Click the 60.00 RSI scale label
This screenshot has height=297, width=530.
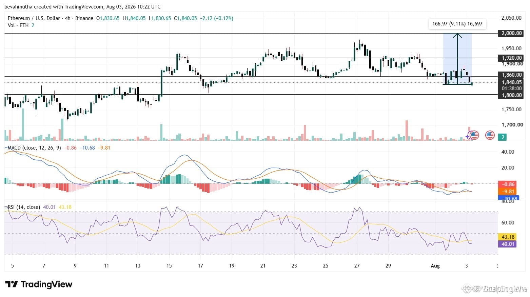(508, 223)
